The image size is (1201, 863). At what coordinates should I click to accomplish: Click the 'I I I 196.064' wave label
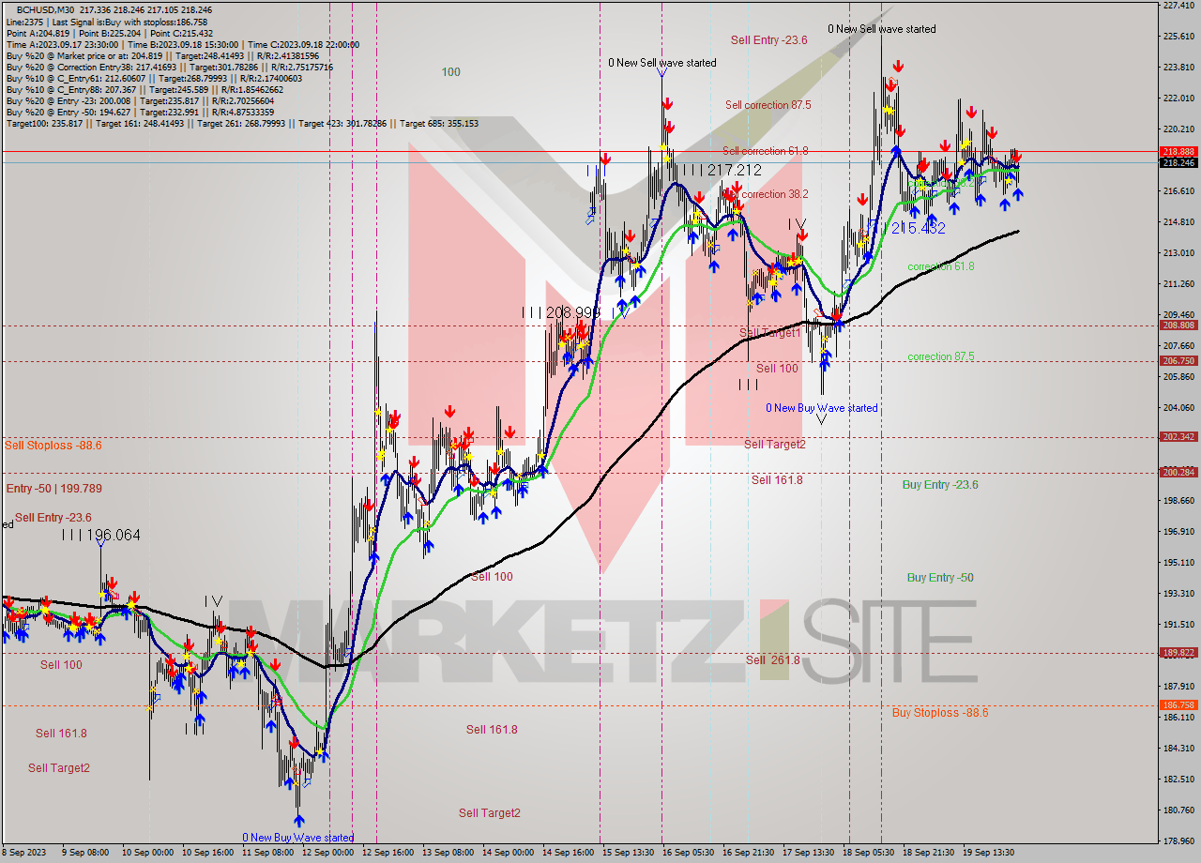100,535
